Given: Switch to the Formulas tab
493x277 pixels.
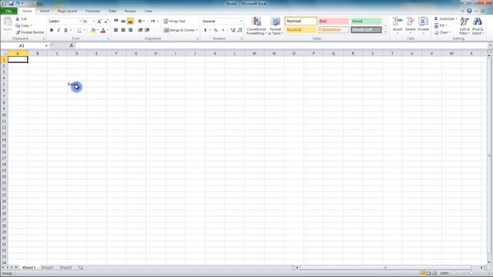Looking at the screenshot, I should pyautogui.click(x=92, y=11).
